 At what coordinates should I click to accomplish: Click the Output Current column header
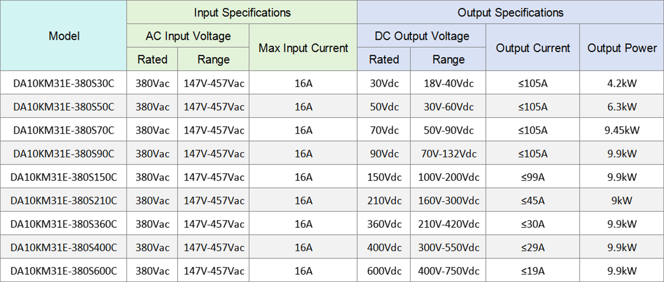(533, 48)
